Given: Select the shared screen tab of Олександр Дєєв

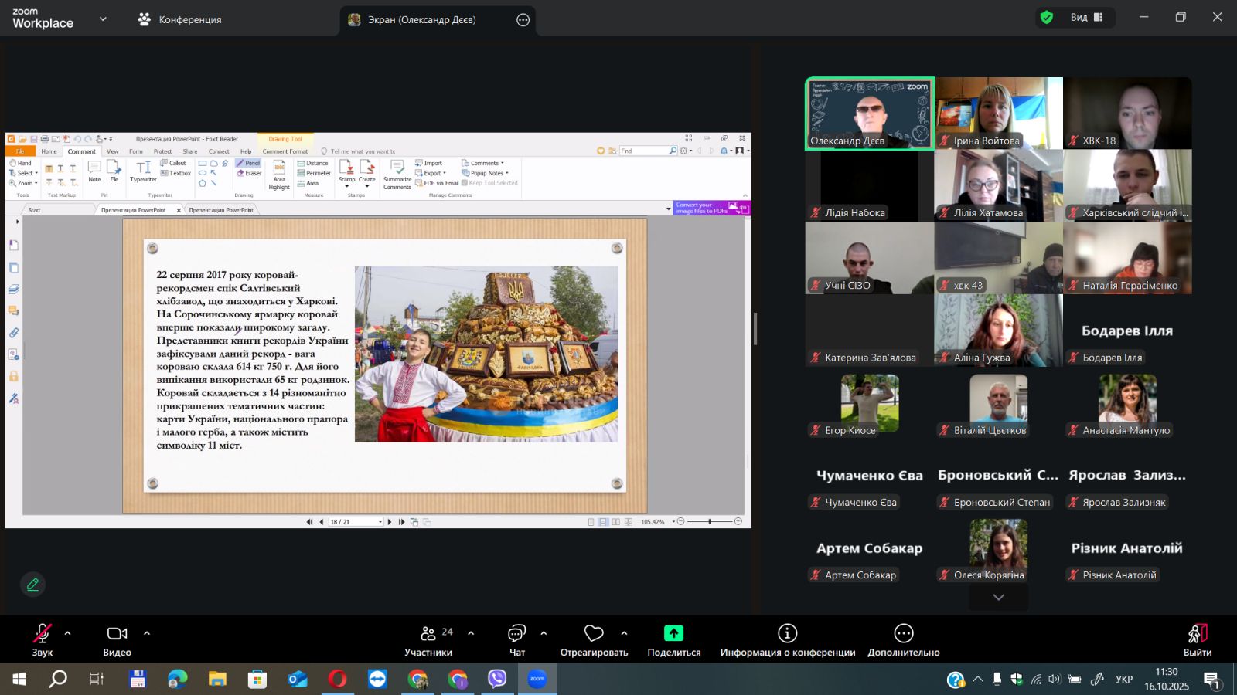Looking at the screenshot, I should 421,20.
